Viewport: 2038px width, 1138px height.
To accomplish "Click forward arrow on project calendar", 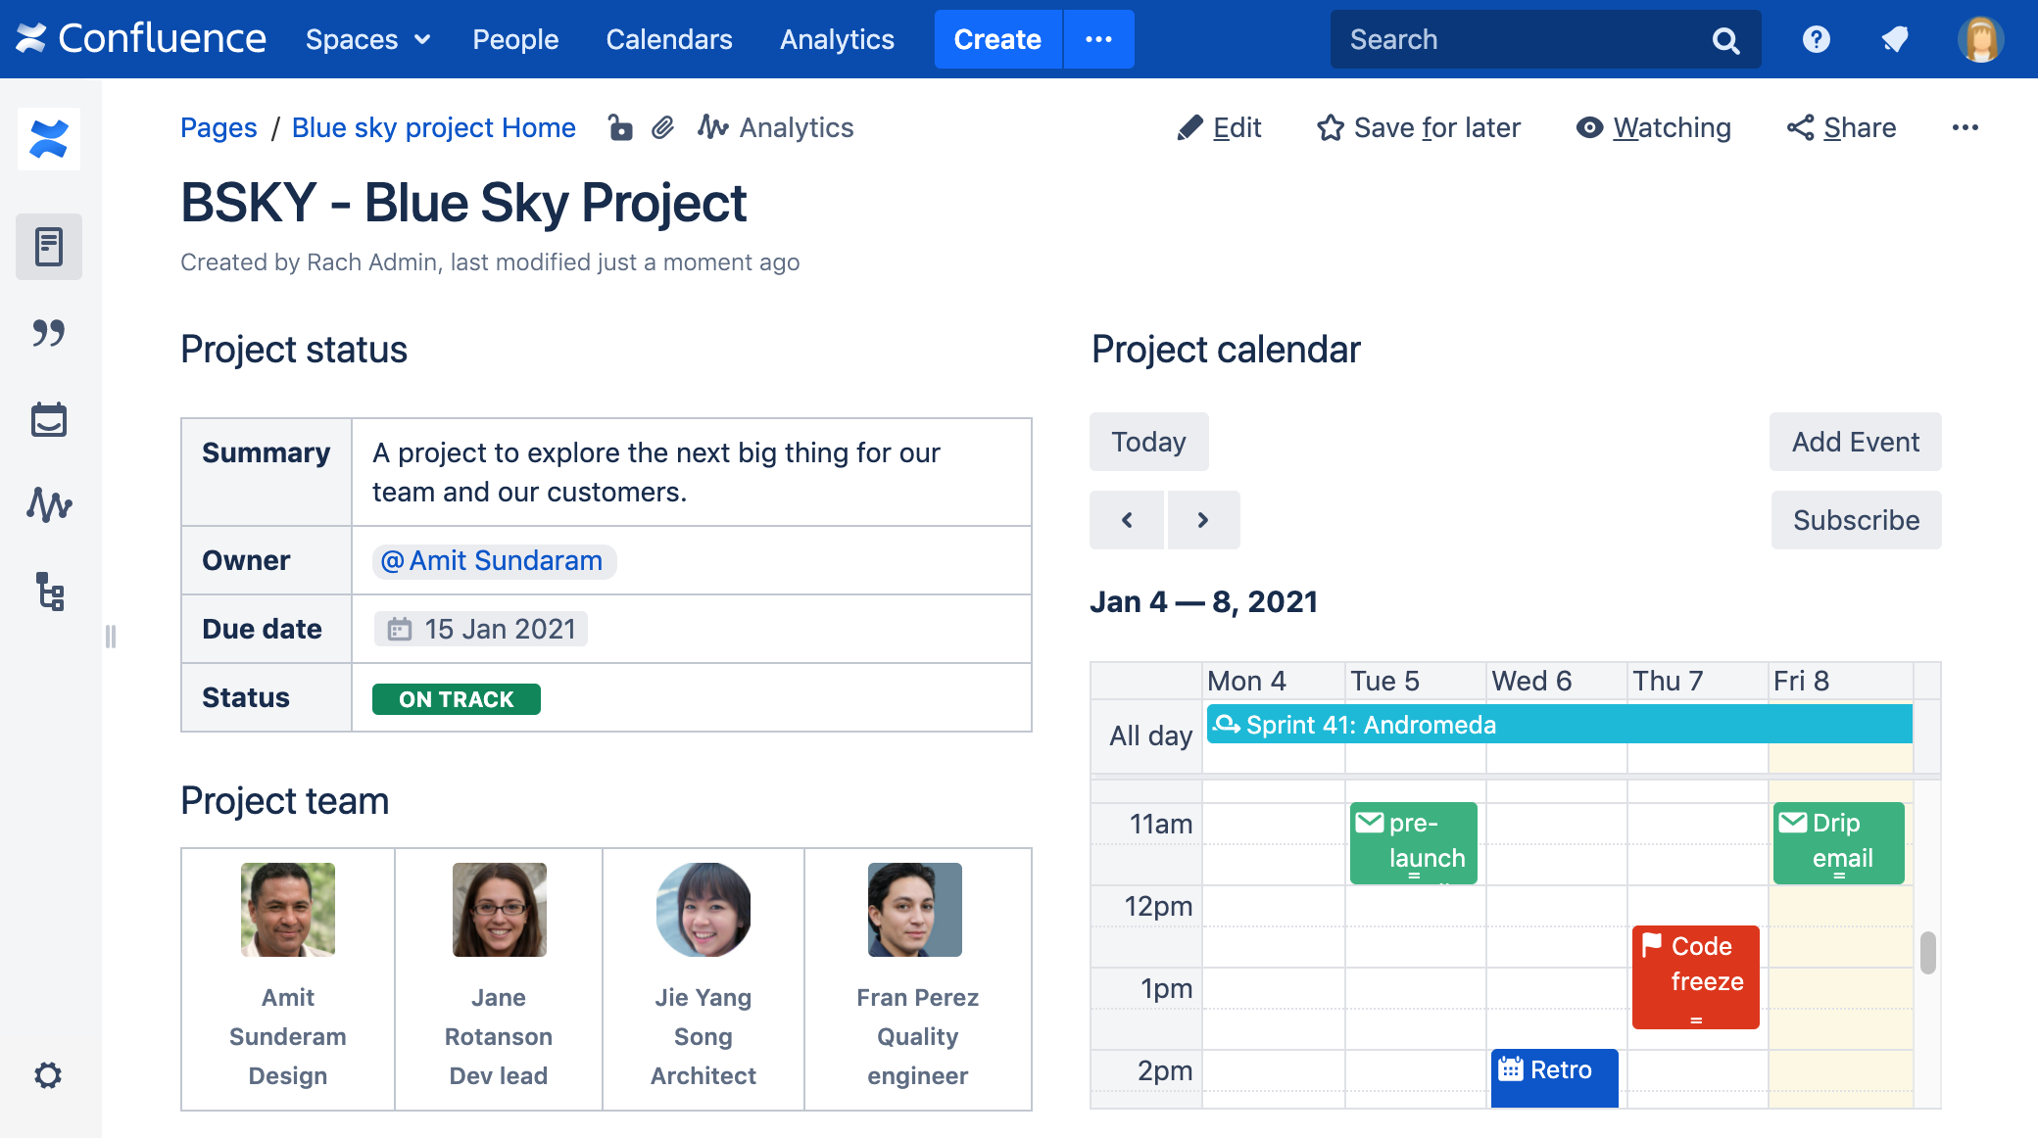I will tap(1202, 519).
